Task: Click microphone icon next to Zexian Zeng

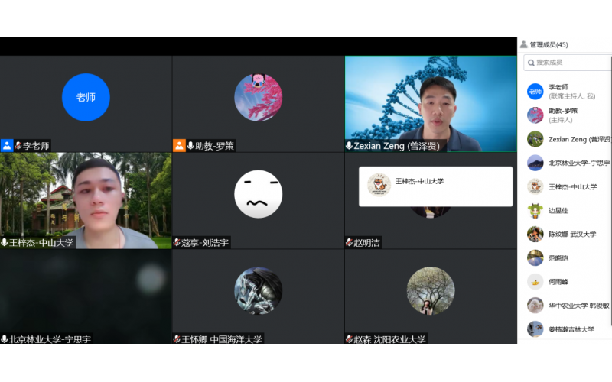Action: pyautogui.click(x=349, y=145)
